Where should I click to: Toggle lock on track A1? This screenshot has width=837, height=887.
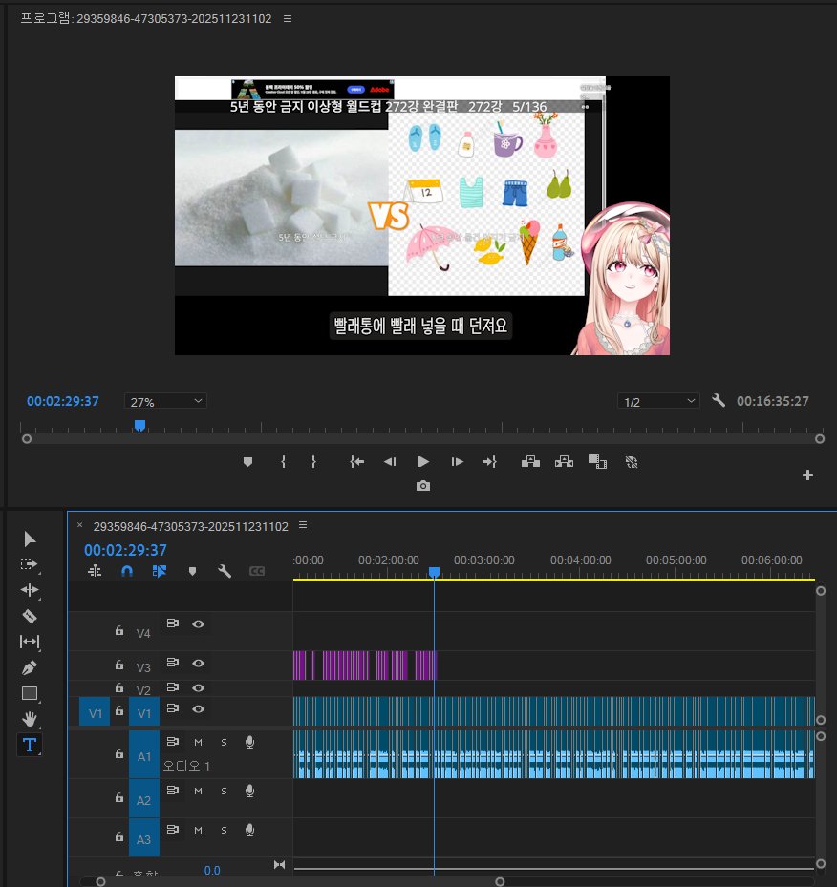(x=119, y=753)
